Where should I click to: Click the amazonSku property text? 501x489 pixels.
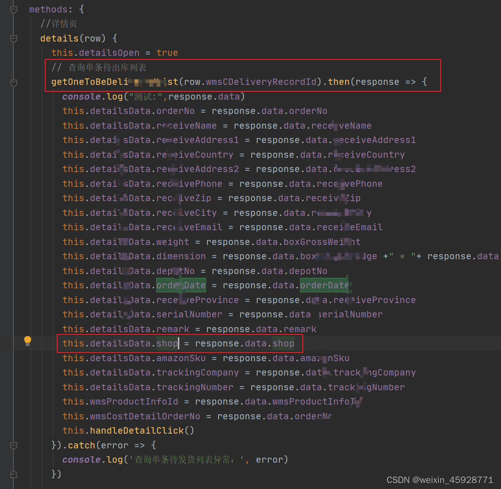click(x=180, y=358)
